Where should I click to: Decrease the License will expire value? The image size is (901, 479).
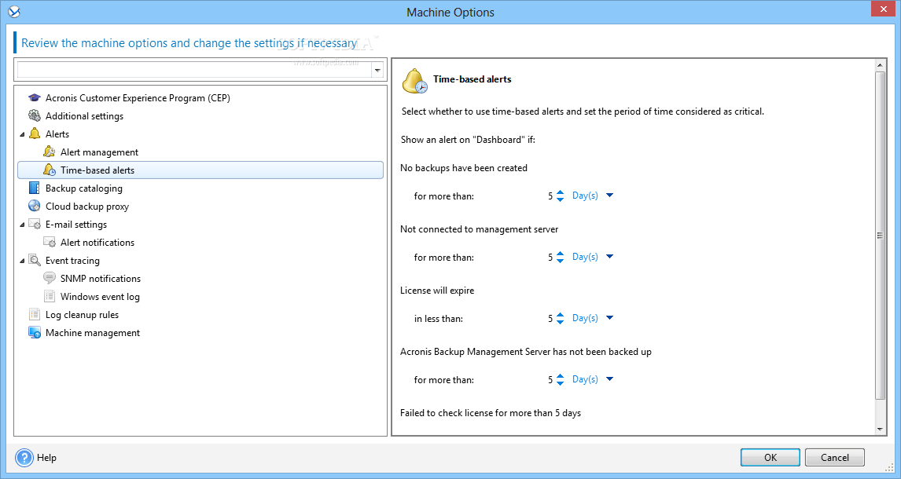point(561,322)
